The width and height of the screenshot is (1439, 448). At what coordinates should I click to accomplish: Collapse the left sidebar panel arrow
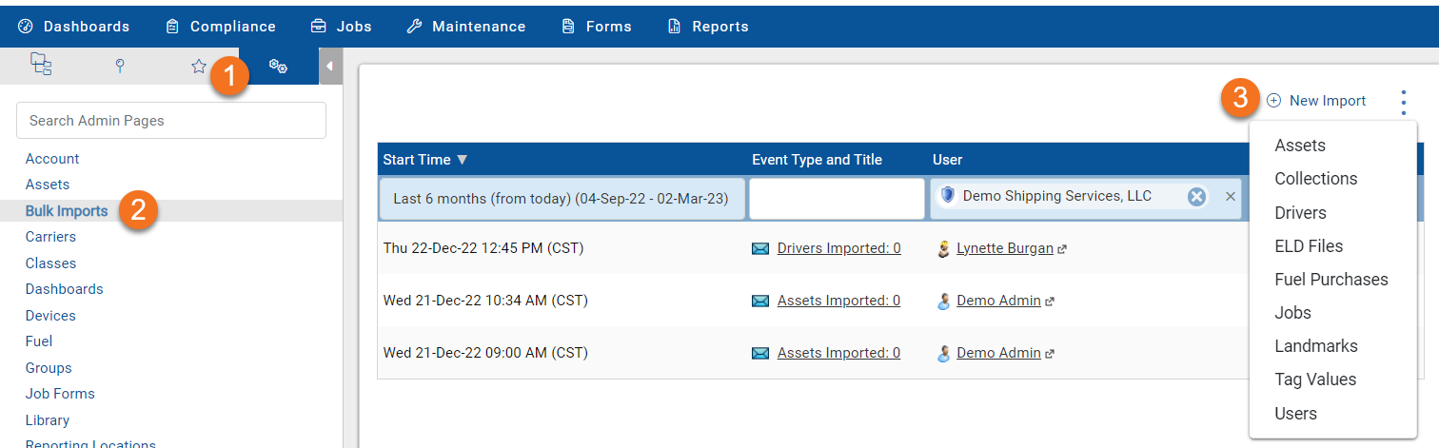click(330, 66)
